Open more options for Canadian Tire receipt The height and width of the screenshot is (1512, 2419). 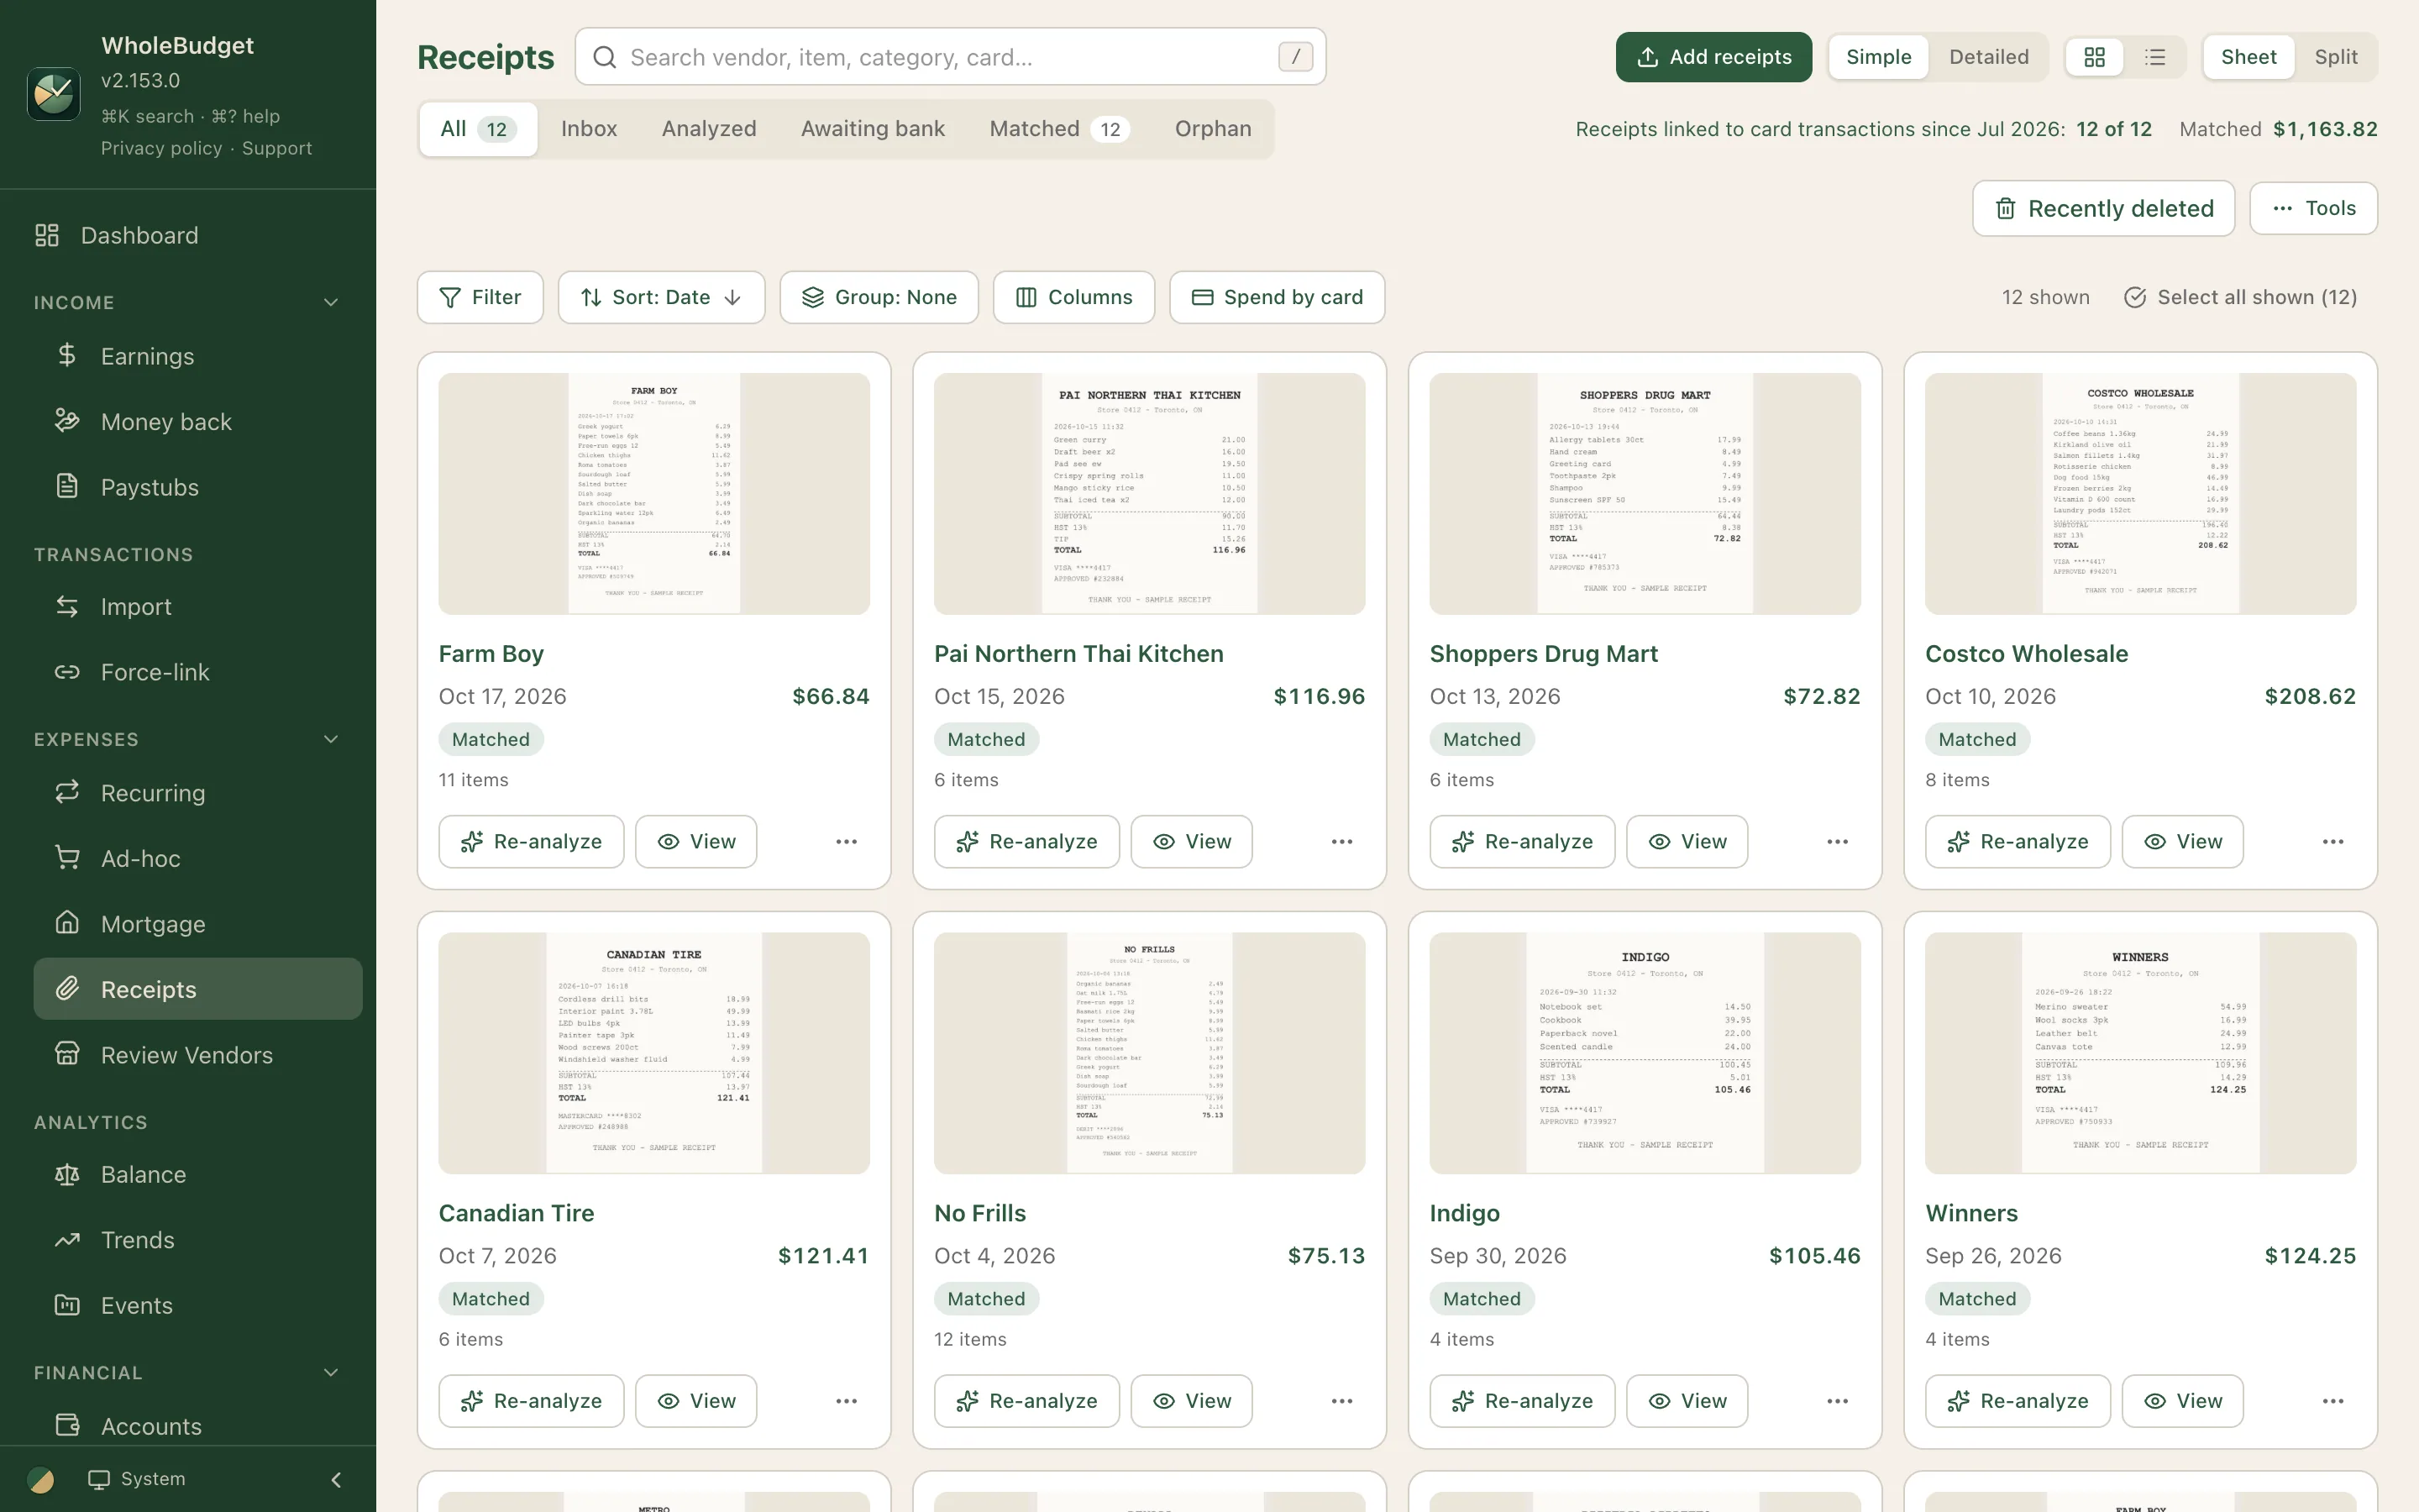tap(847, 1401)
